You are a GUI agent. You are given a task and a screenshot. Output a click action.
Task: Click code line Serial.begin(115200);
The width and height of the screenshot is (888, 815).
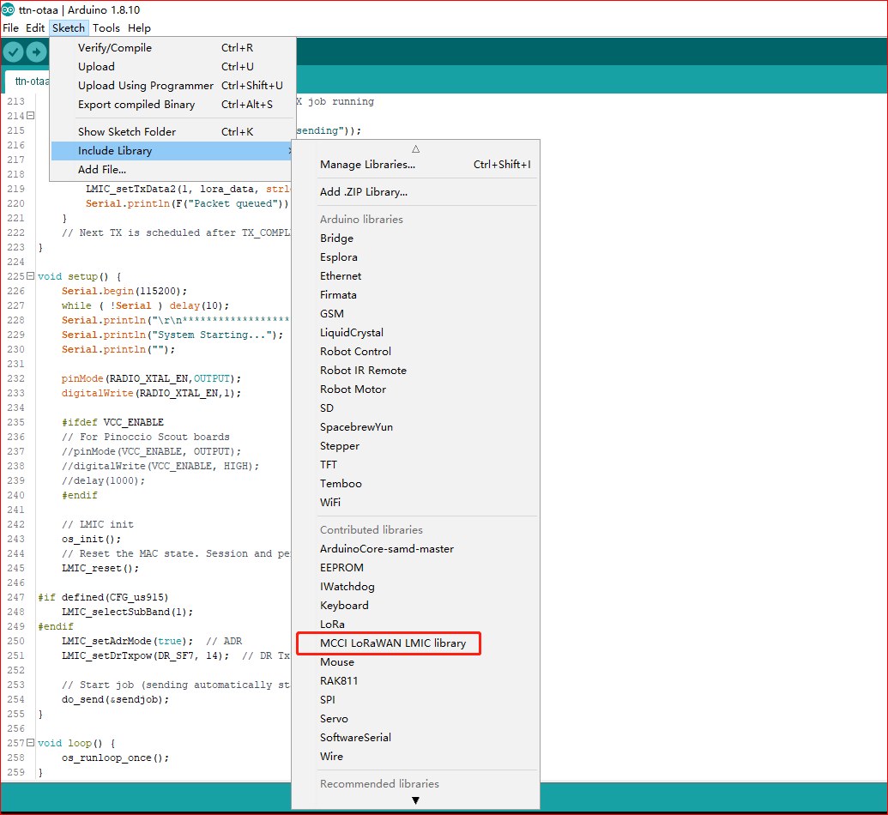click(124, 291)
